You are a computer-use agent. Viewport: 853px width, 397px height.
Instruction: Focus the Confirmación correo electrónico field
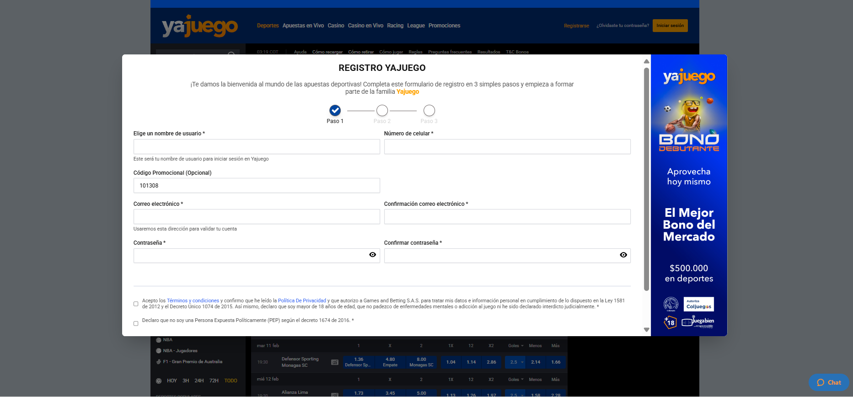(507, 217)
